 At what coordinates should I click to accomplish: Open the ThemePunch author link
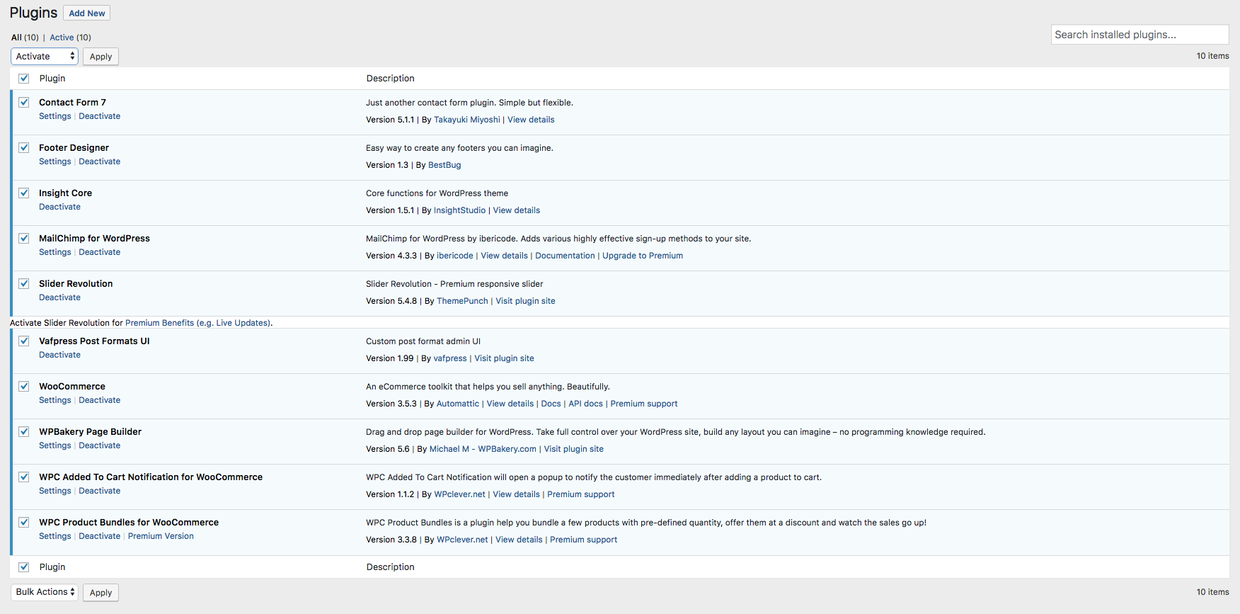click(x=463, y=301)
